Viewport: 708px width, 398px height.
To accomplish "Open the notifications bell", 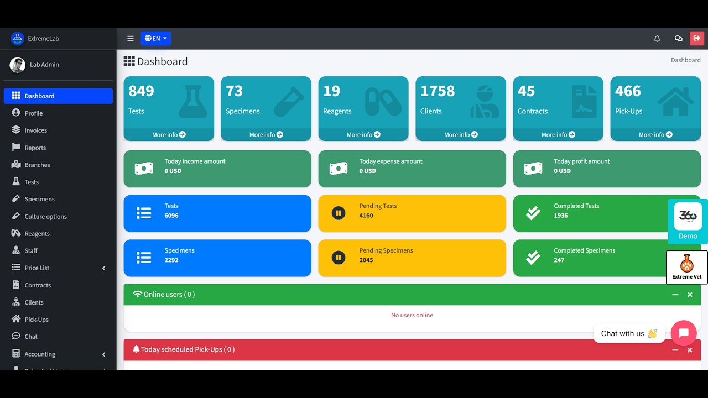I will (657, 39).
